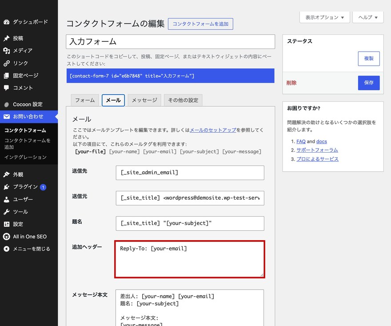Click the [your-name] mail tag
This screenshot has width=391, height=326.
point(124,152)
